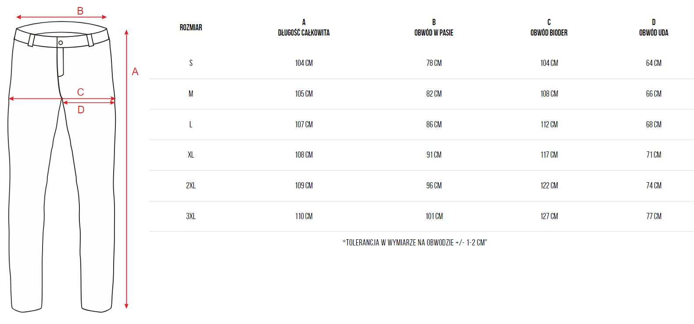
Task: Click the OBWÓD W PASIE column header
Action: coord(434,32)
